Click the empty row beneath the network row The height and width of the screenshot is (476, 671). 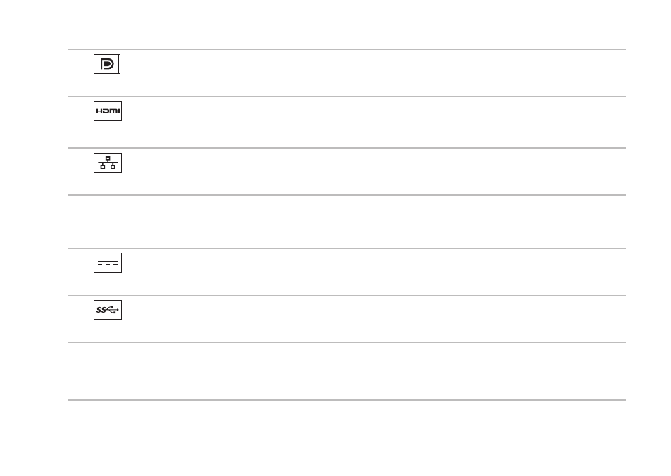[x=347, y=222]
